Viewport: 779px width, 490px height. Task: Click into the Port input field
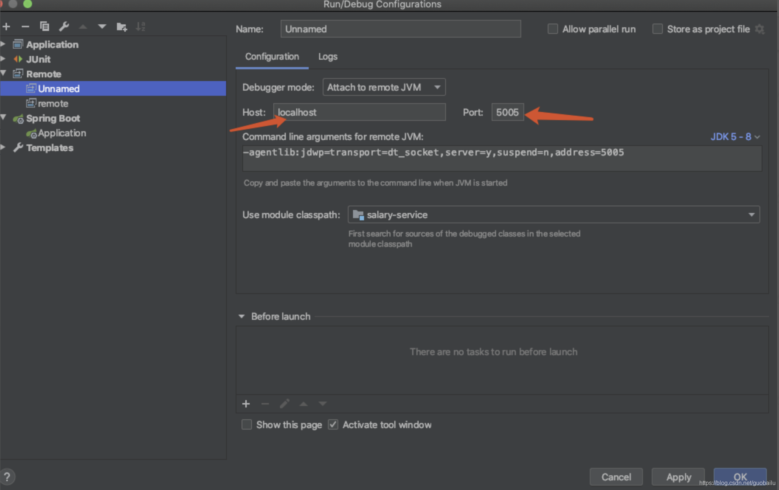point(507,112)
